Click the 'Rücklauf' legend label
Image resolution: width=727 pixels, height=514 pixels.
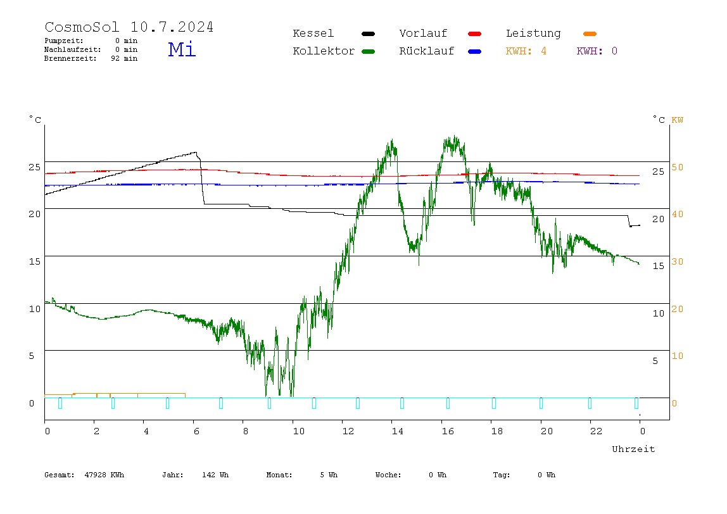click(x=427, y=51)
